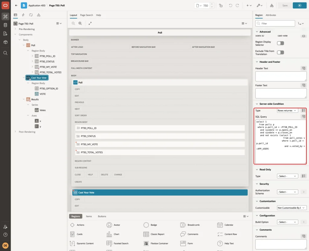Open the Administration user icon
Image resolution: width=309 pixels, height=251 pixels.
(5, 227)
